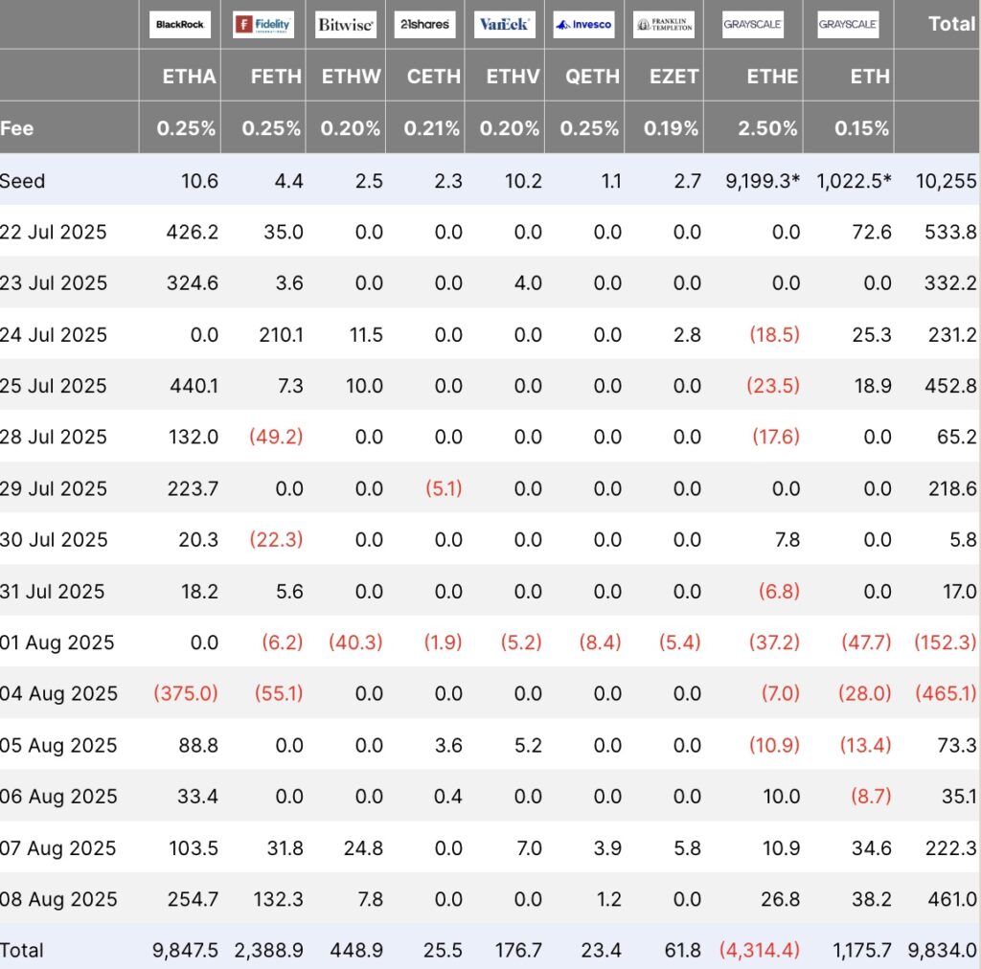The height and width of the screenshot is (969, 981).
Task: Click the 9,199.3* seed value
Action: pos(763,181)
